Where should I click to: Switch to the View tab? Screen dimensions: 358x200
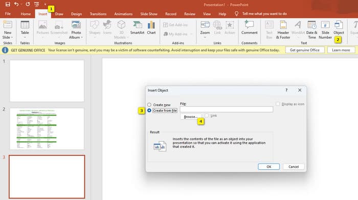(207, 14)
